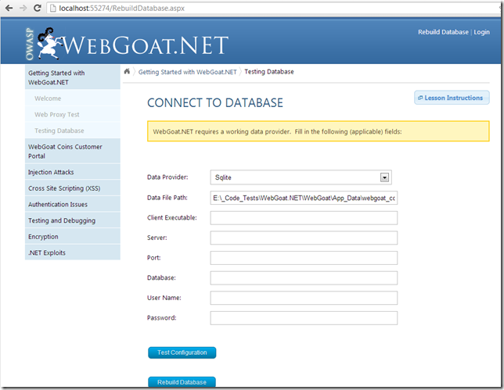
Task: Click the home icon in the breadcrumb
Action: 127,71
